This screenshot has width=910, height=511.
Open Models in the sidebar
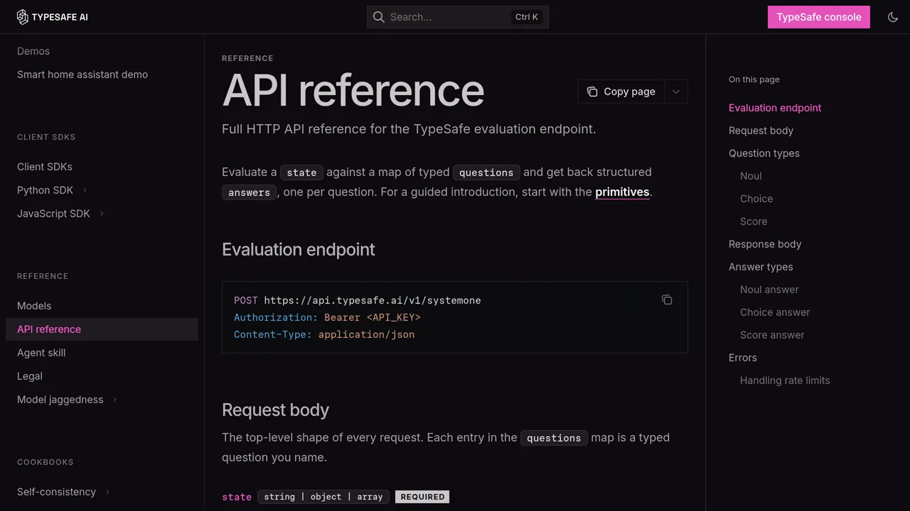click(x=34, y=306)
